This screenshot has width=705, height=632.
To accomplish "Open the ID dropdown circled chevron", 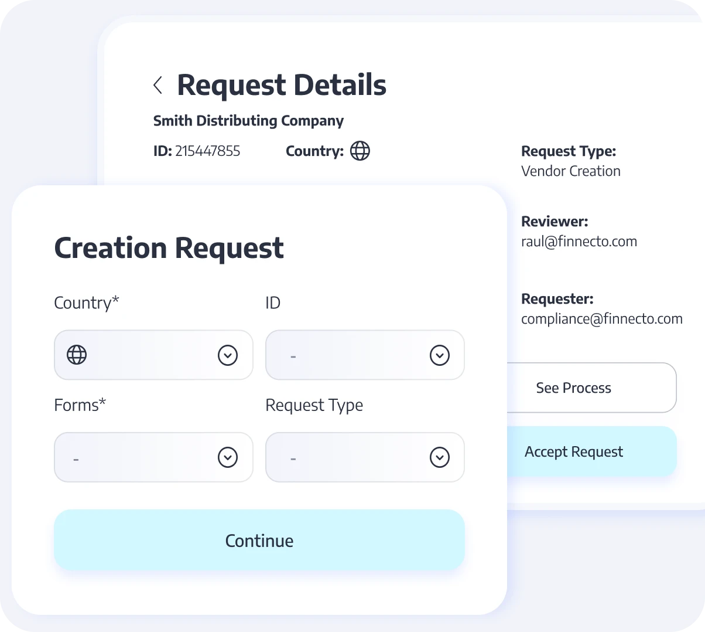I will [439, 355].
